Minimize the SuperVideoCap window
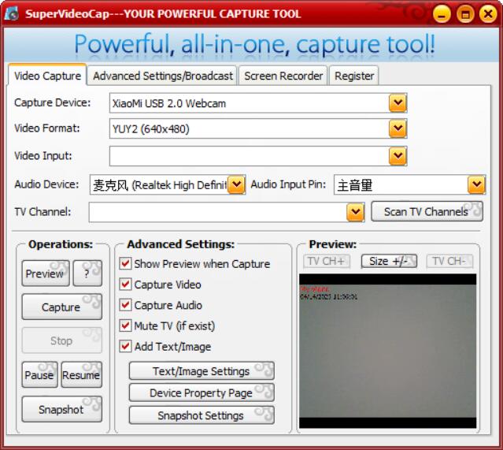 click(442, 14)
